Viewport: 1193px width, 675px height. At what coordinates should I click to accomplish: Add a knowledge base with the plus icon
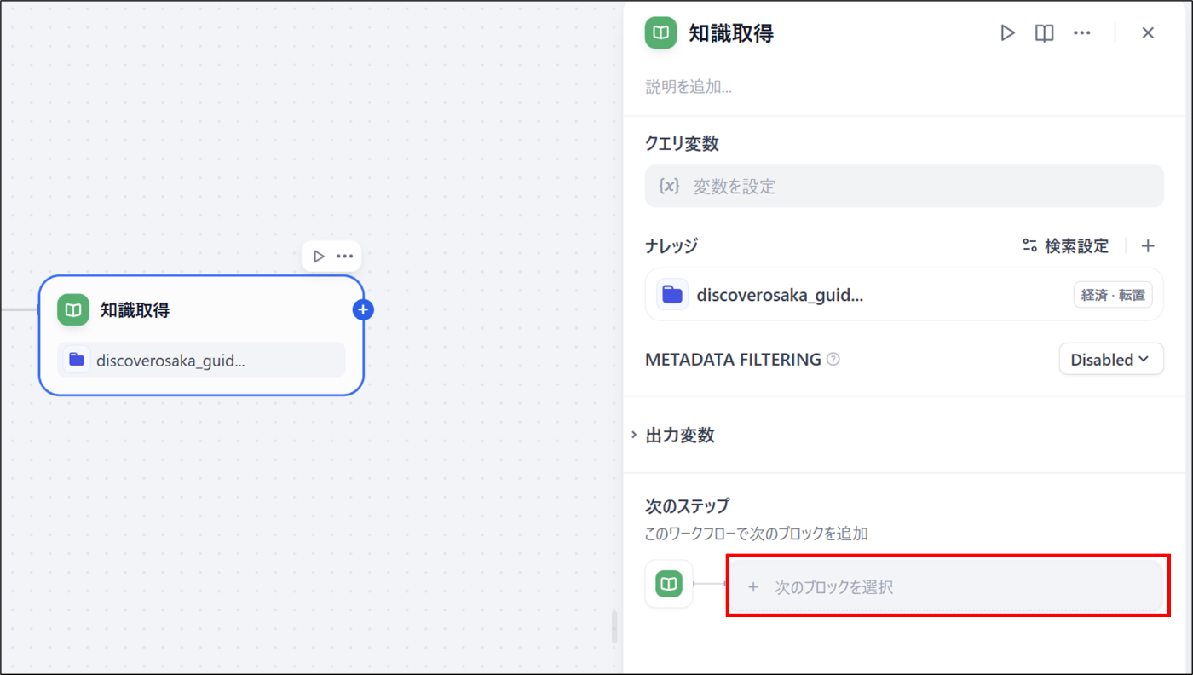coord(1148,246)
